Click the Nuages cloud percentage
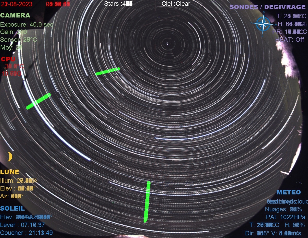Screen dimensions: 308x238 (283, 210)
